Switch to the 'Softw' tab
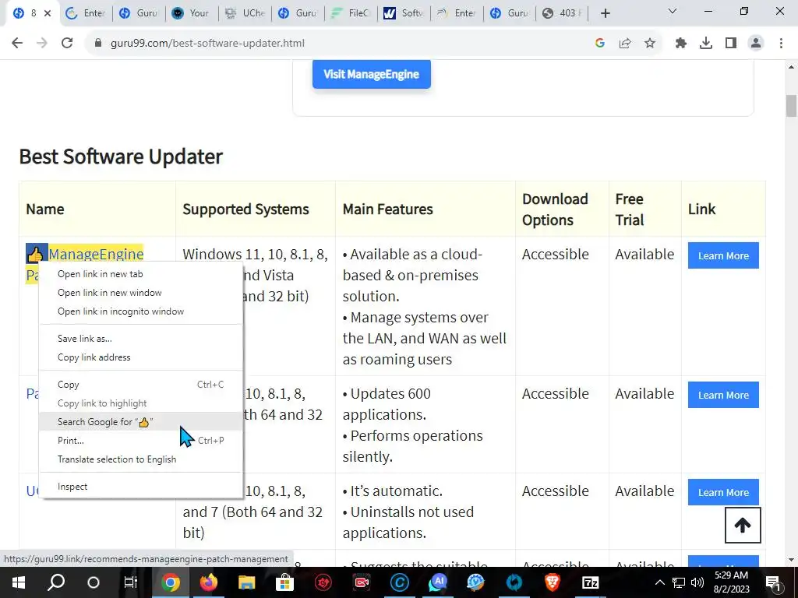 pos(404,13)
